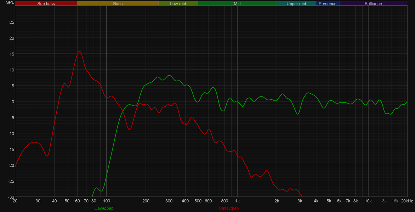Click the 4k frequency axis label
This screenshot has width=415, height=212.
[316, 201]
